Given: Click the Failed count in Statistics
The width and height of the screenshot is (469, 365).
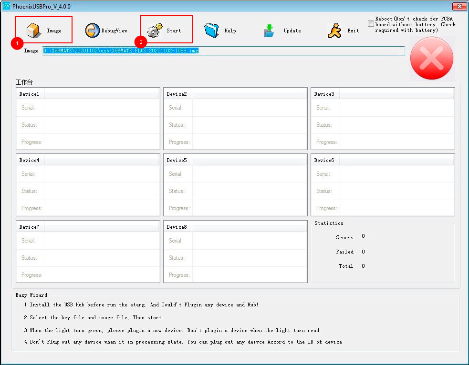Looking at the screenshot, I should (x=363, y=252).
